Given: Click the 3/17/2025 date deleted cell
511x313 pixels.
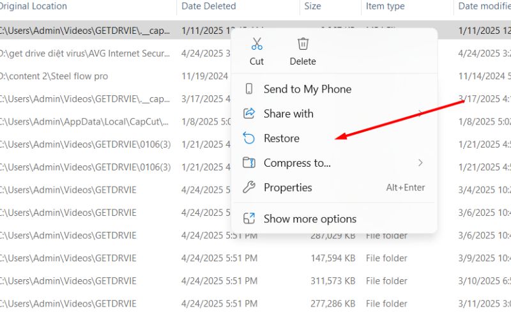Looking at the screenshot, I should pos(206,99).
